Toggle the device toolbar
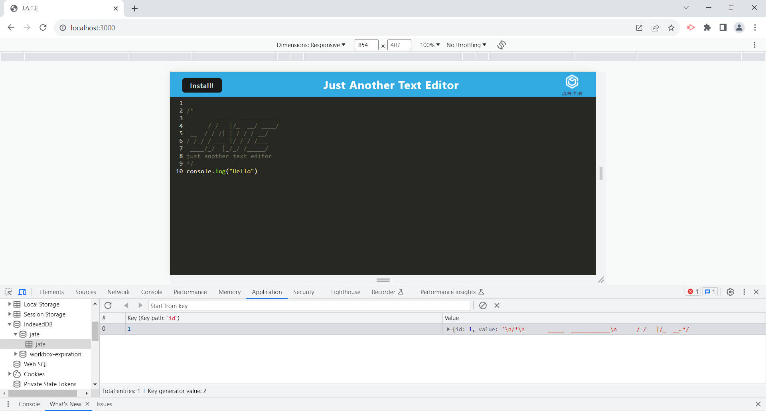This screenshot has width=766, height=411. point(22,292)
